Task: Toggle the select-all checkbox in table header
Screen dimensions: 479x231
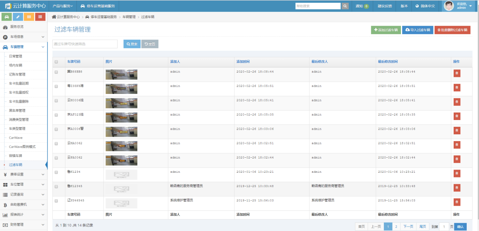Action: point(56,62)
